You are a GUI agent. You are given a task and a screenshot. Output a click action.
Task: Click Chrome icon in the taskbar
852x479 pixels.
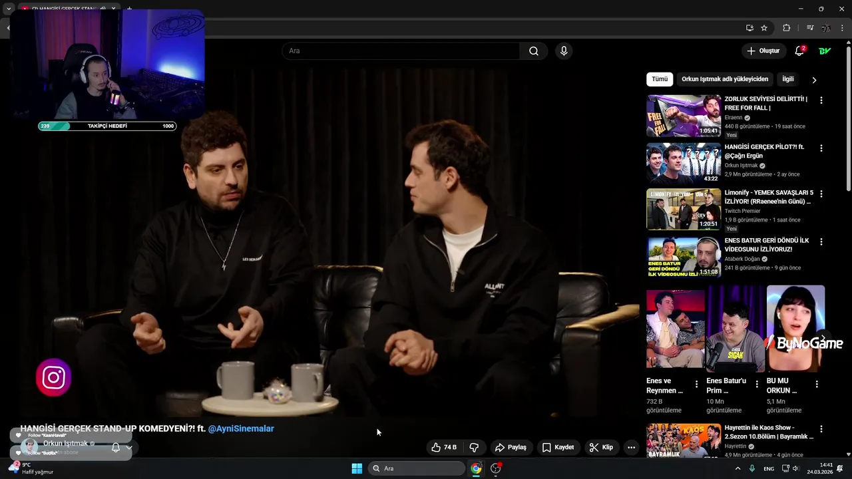476,468
